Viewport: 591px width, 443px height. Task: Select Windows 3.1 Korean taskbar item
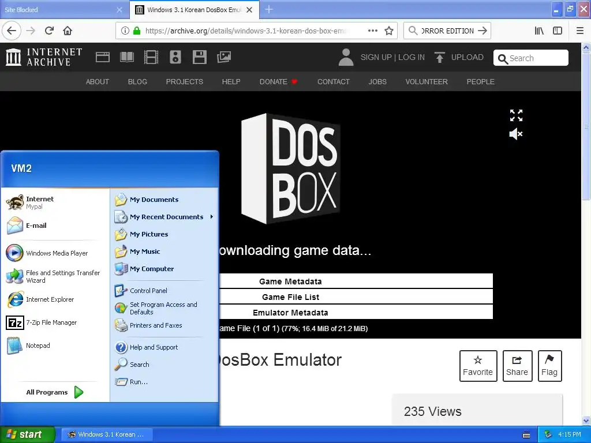pos(107,434)
